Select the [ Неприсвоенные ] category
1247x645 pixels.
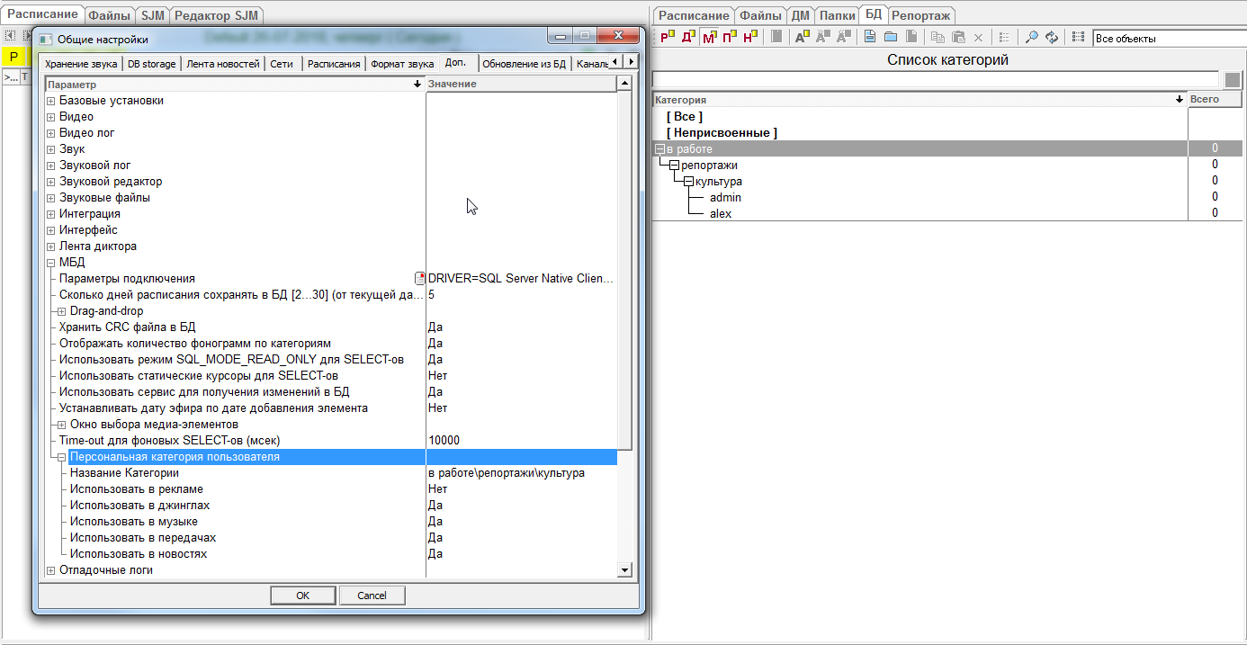(x=722, y=133)
